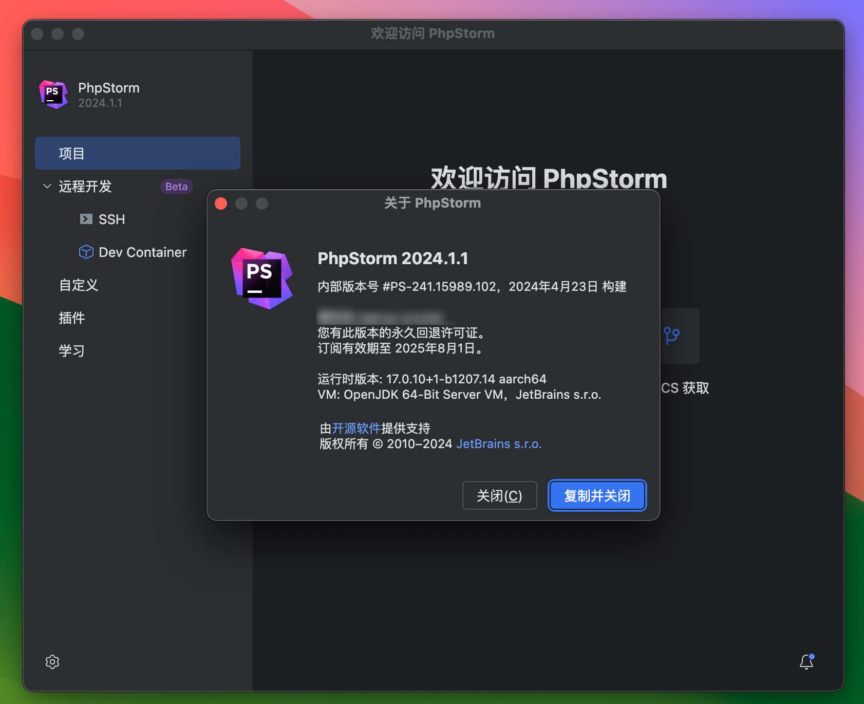Viewport: 864px width, 704px height.
Task: Open the 插件 section
Action: [72, 318]
